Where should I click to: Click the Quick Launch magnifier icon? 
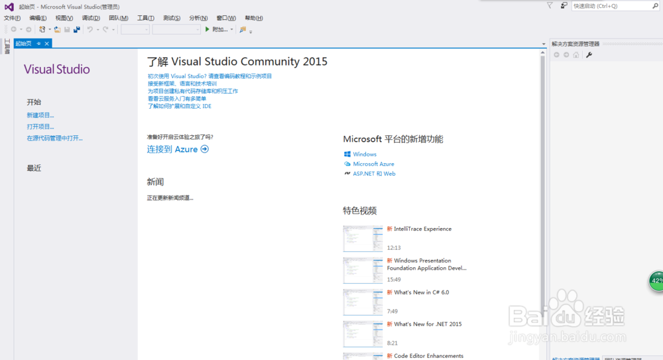click(x=655, y=6)
